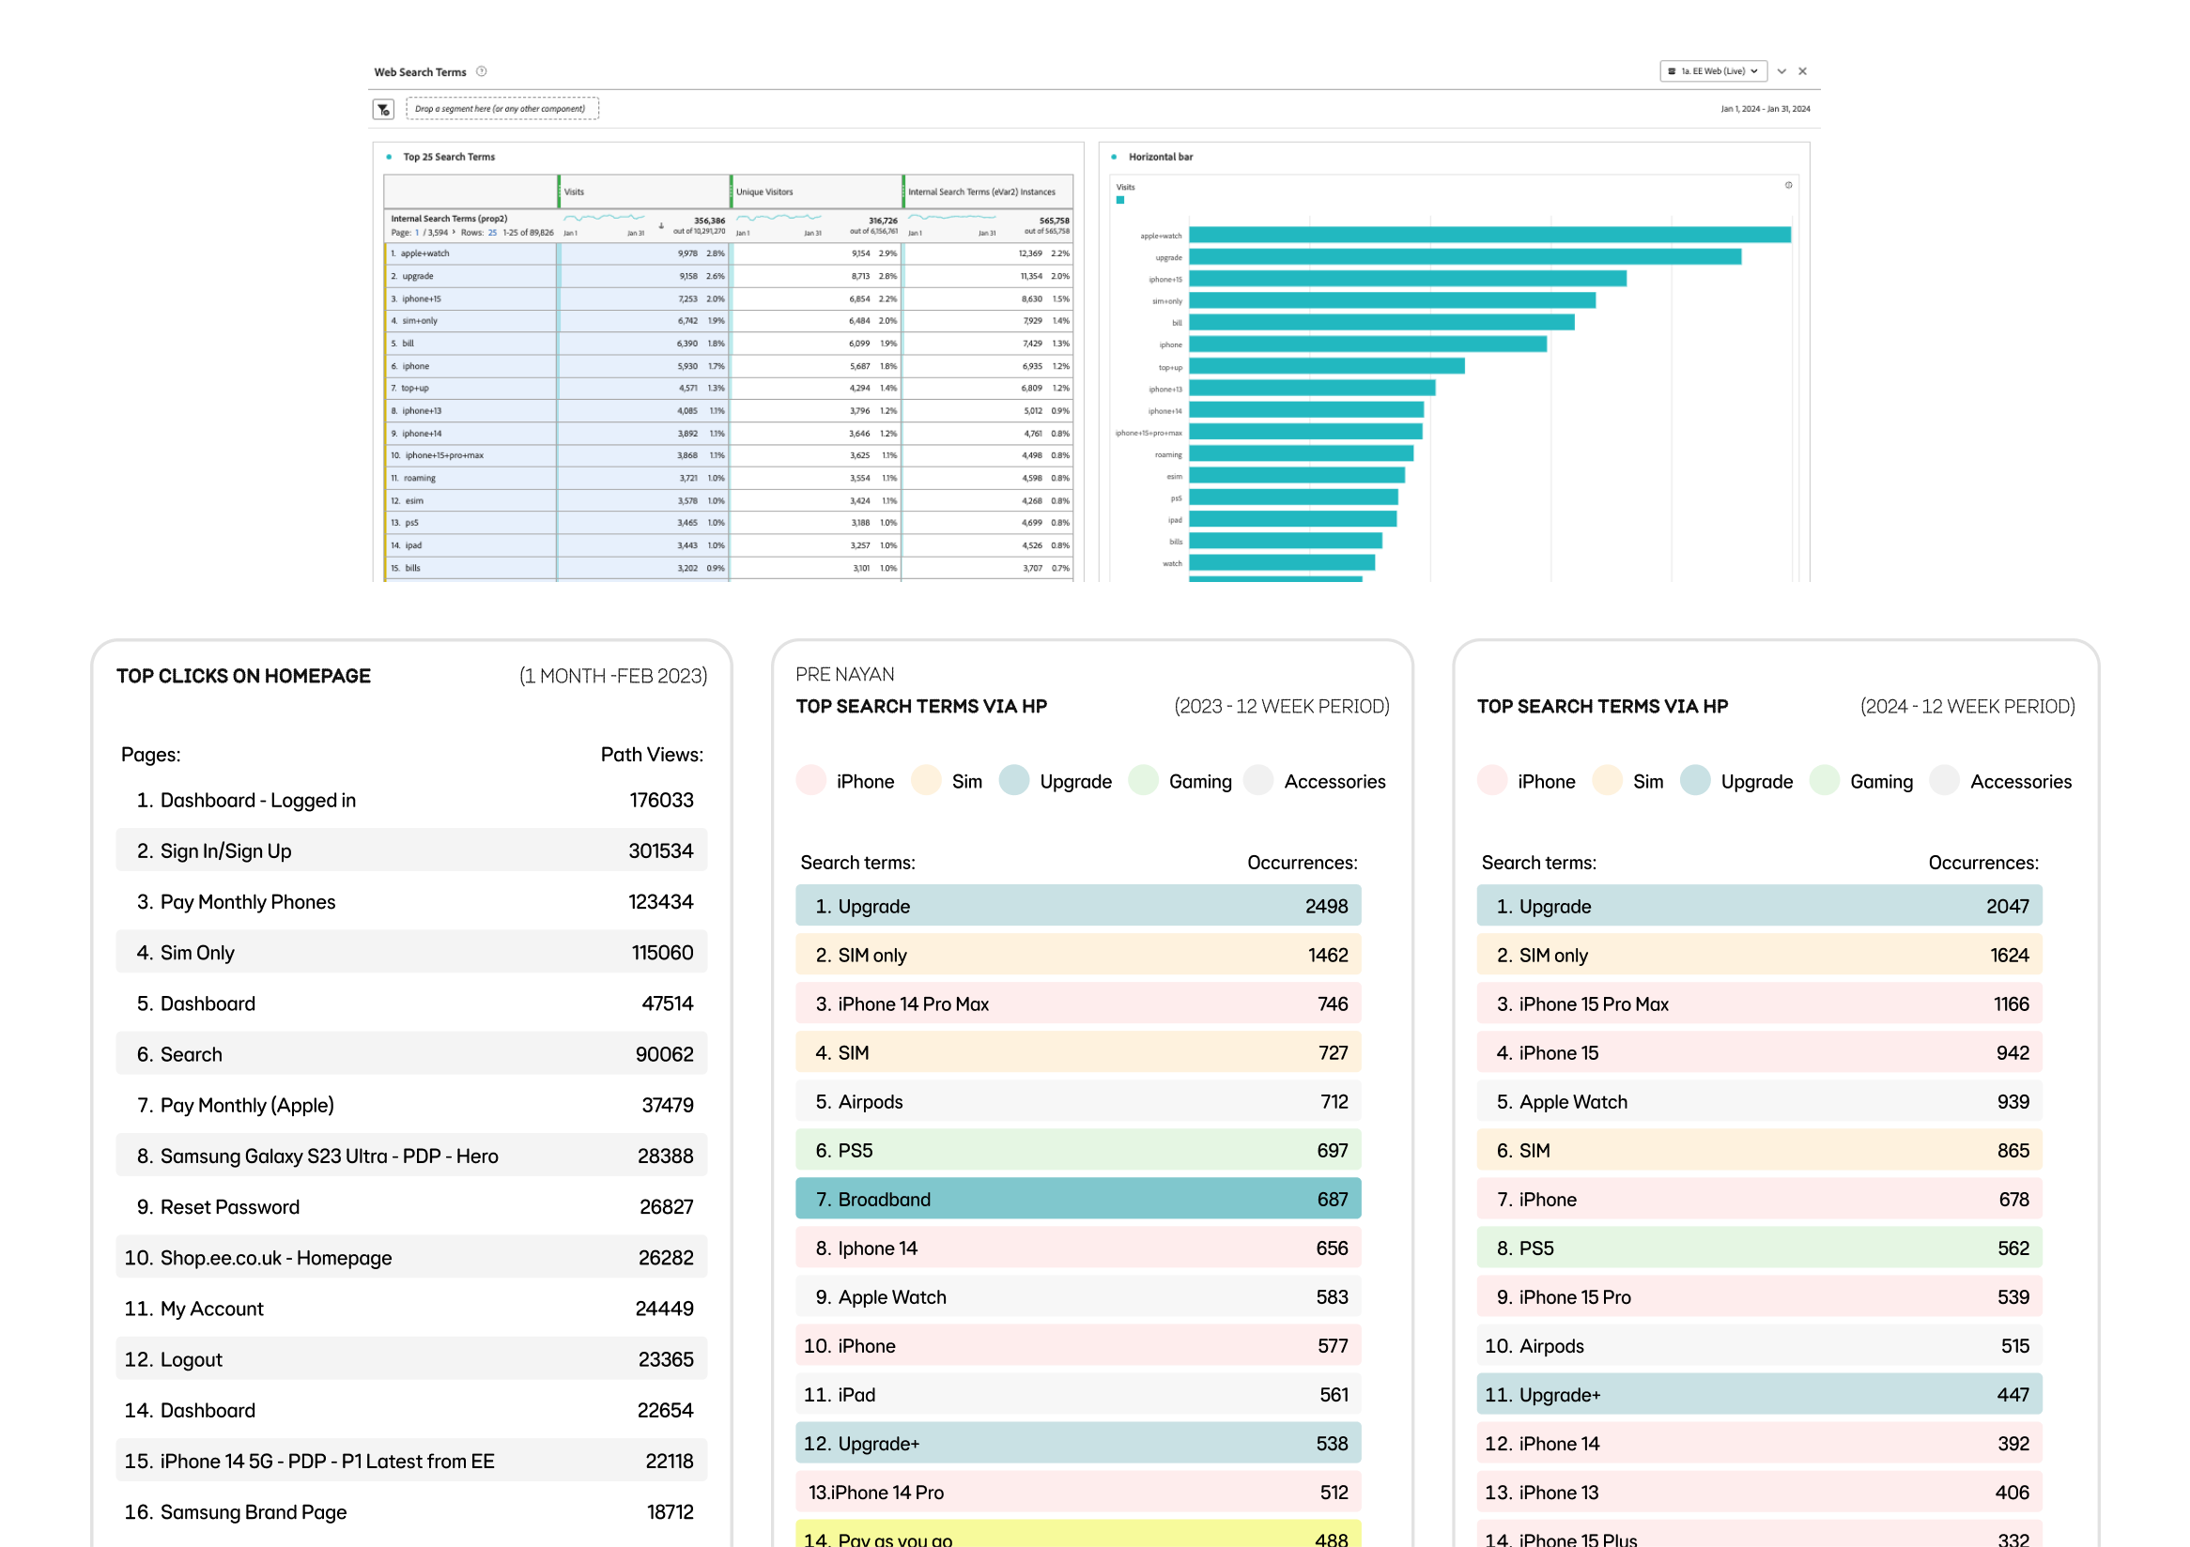Viewport: 2190px width, 1547px height.
Task: Click the chart settings icon in Horizontal bar
Action: 1788,186
